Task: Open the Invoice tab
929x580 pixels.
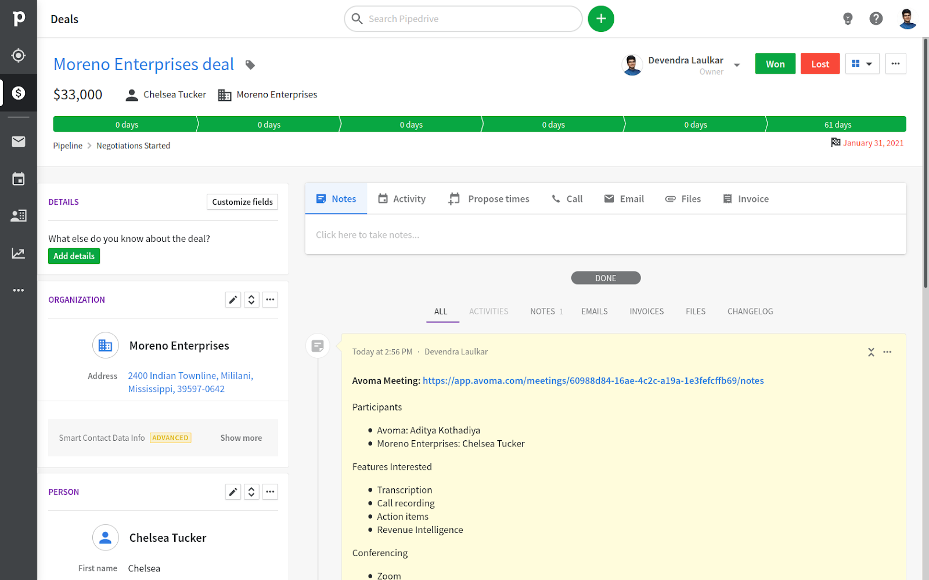Action: tap(746, 199)
